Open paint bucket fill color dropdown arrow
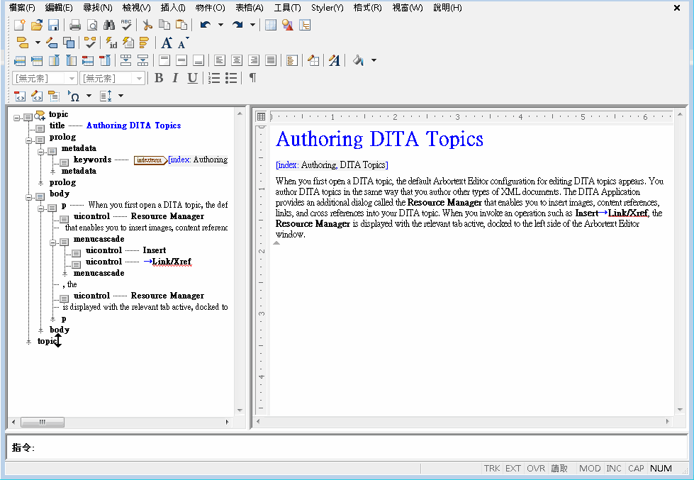Screen dimensions: 694x480 click(x=374, y=60)
